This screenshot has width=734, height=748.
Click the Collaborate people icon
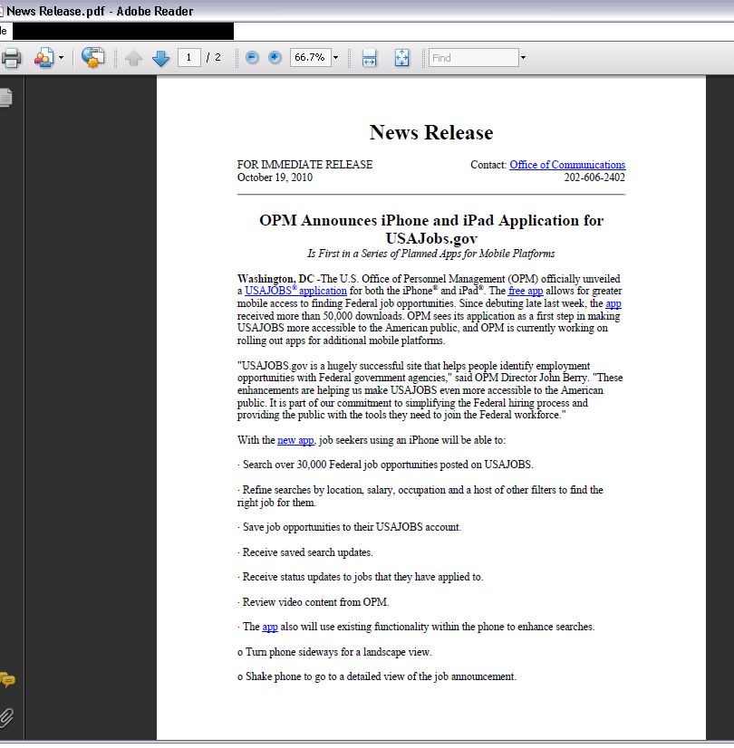pyautogui.click(x=44, y=58)
